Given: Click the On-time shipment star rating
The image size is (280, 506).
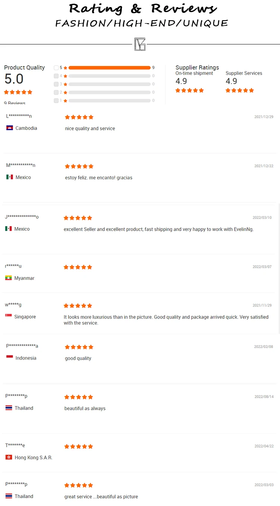Looking at the screenshot, I should 190,90.
